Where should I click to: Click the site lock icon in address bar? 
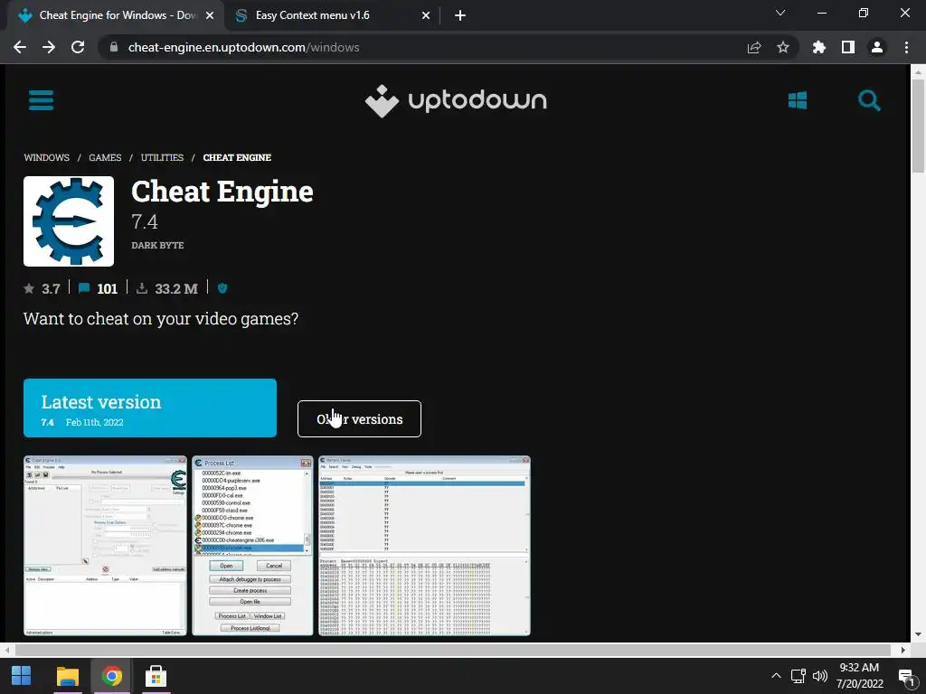click(x=114, y=47)
